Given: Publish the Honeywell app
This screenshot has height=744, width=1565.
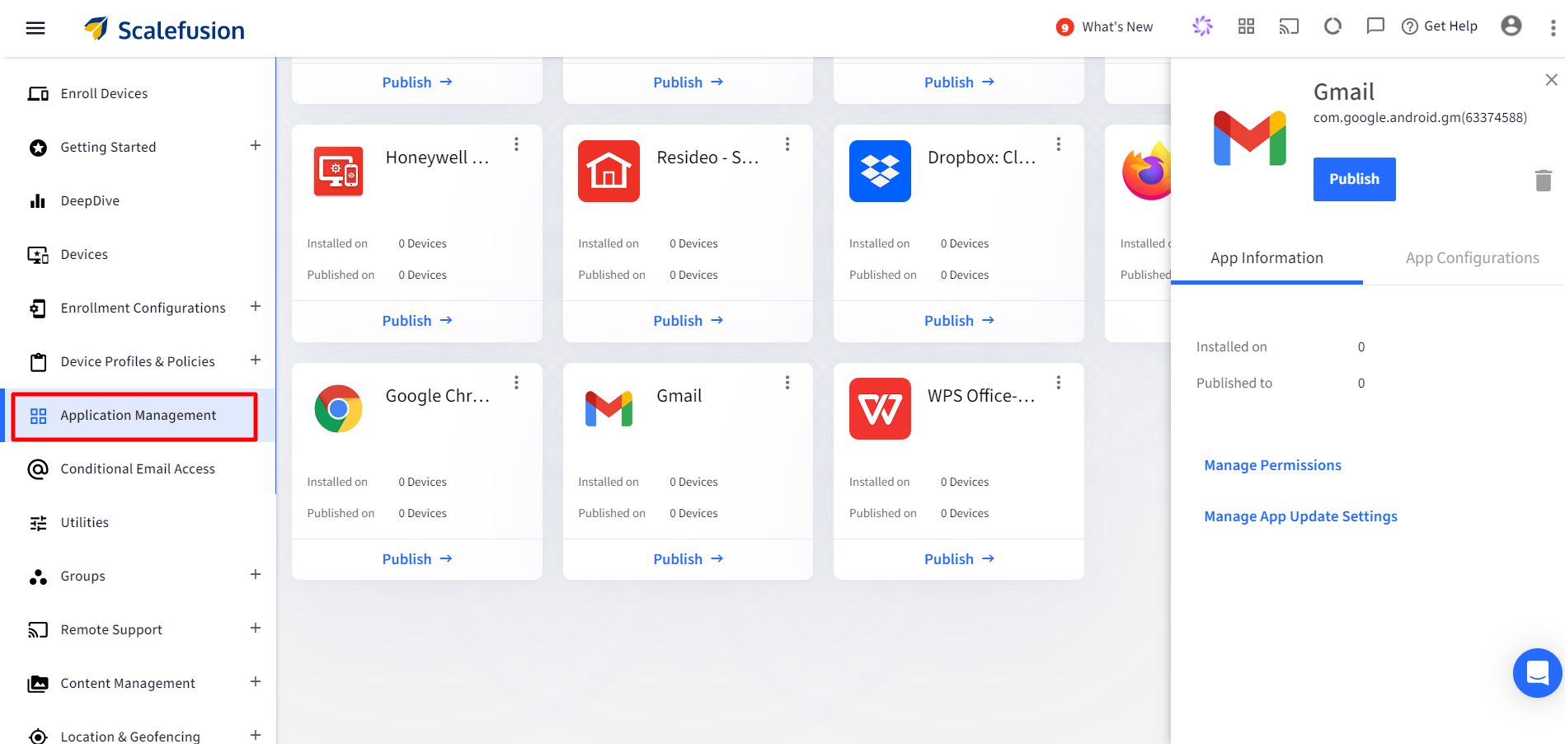Looking at the screenshot, I should tap(417, 321).
